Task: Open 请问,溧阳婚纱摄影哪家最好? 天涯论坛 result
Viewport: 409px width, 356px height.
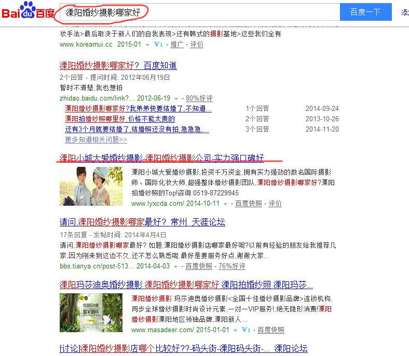Action: 142,222
